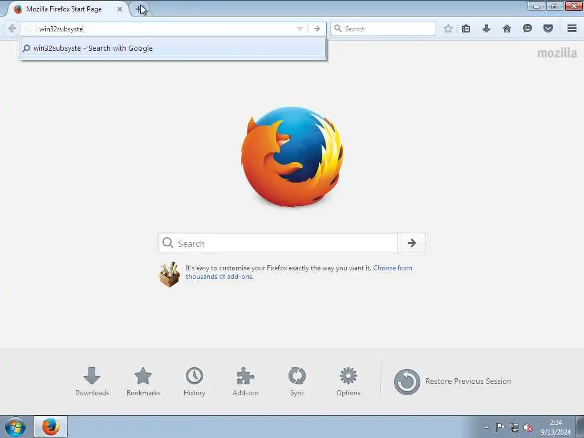Select 'win32subsyste - Search with Google' suggestion
584x438 pixels.
point(172,48)
